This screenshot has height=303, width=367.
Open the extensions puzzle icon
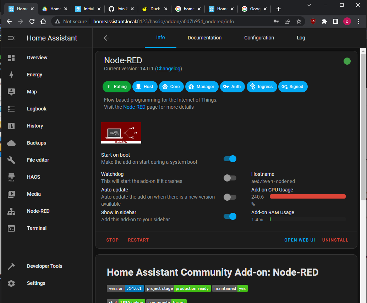point(324,22)
